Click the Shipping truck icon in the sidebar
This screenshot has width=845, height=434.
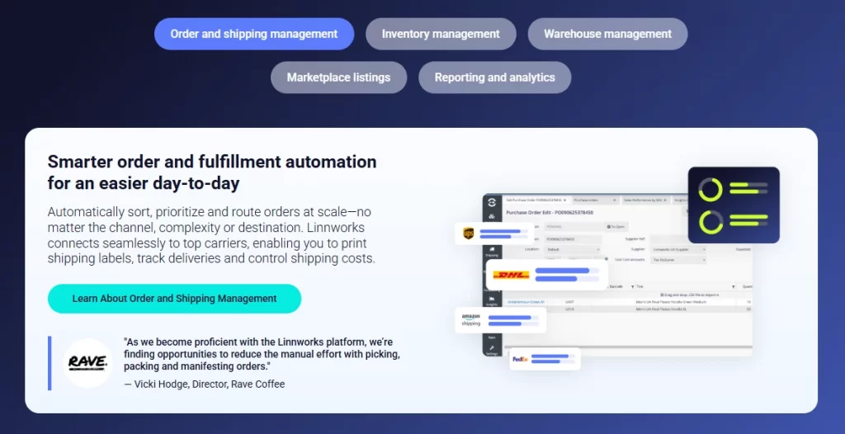[x=492, y=249]
